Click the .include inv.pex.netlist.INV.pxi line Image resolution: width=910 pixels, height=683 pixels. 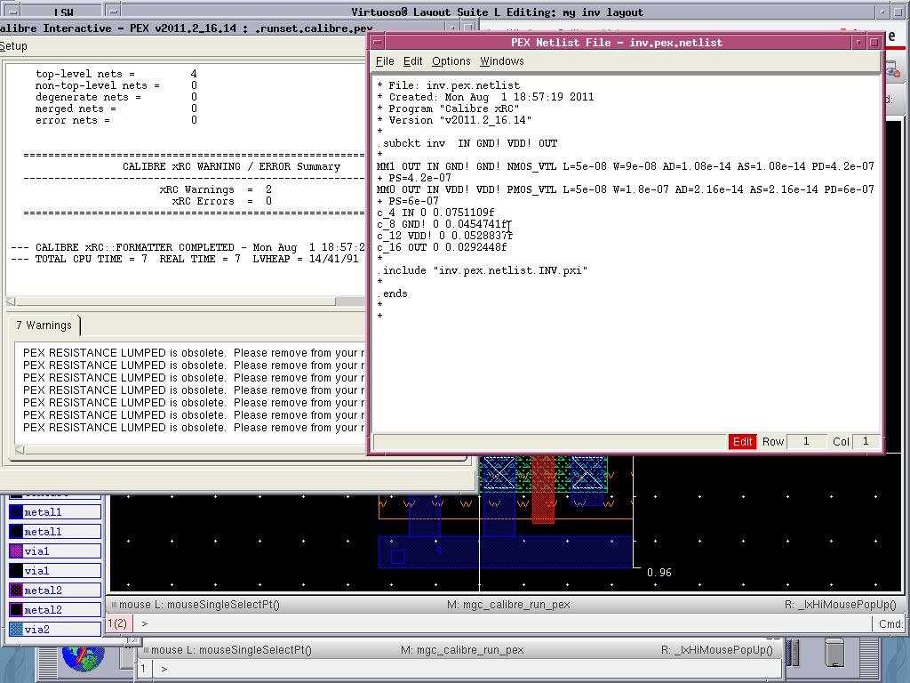pyautogui.click(x=483, y=270)
